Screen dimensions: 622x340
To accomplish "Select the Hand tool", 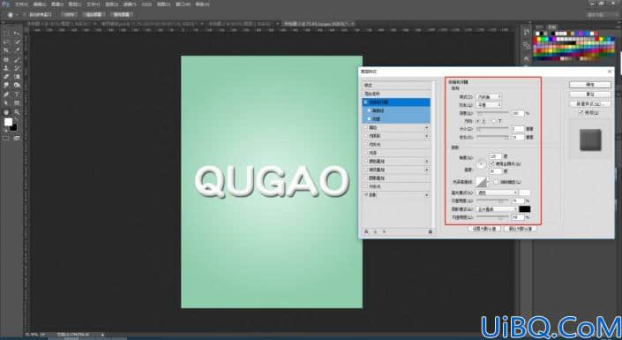I will pos(6,112).
